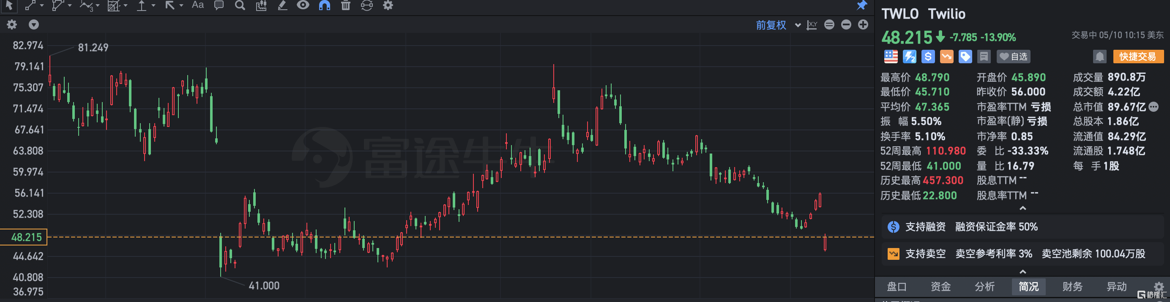This screenshot has height=302, width=1170.
Task: Zoom in the chart with plus icon
Action: pyautogui.click(x=863, y=24)
